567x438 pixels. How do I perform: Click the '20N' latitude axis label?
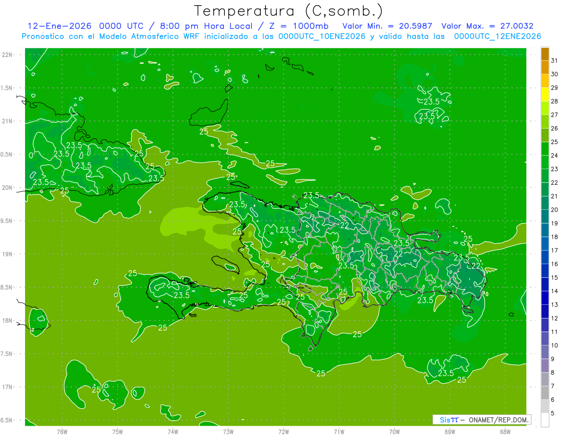coord(7,188)
